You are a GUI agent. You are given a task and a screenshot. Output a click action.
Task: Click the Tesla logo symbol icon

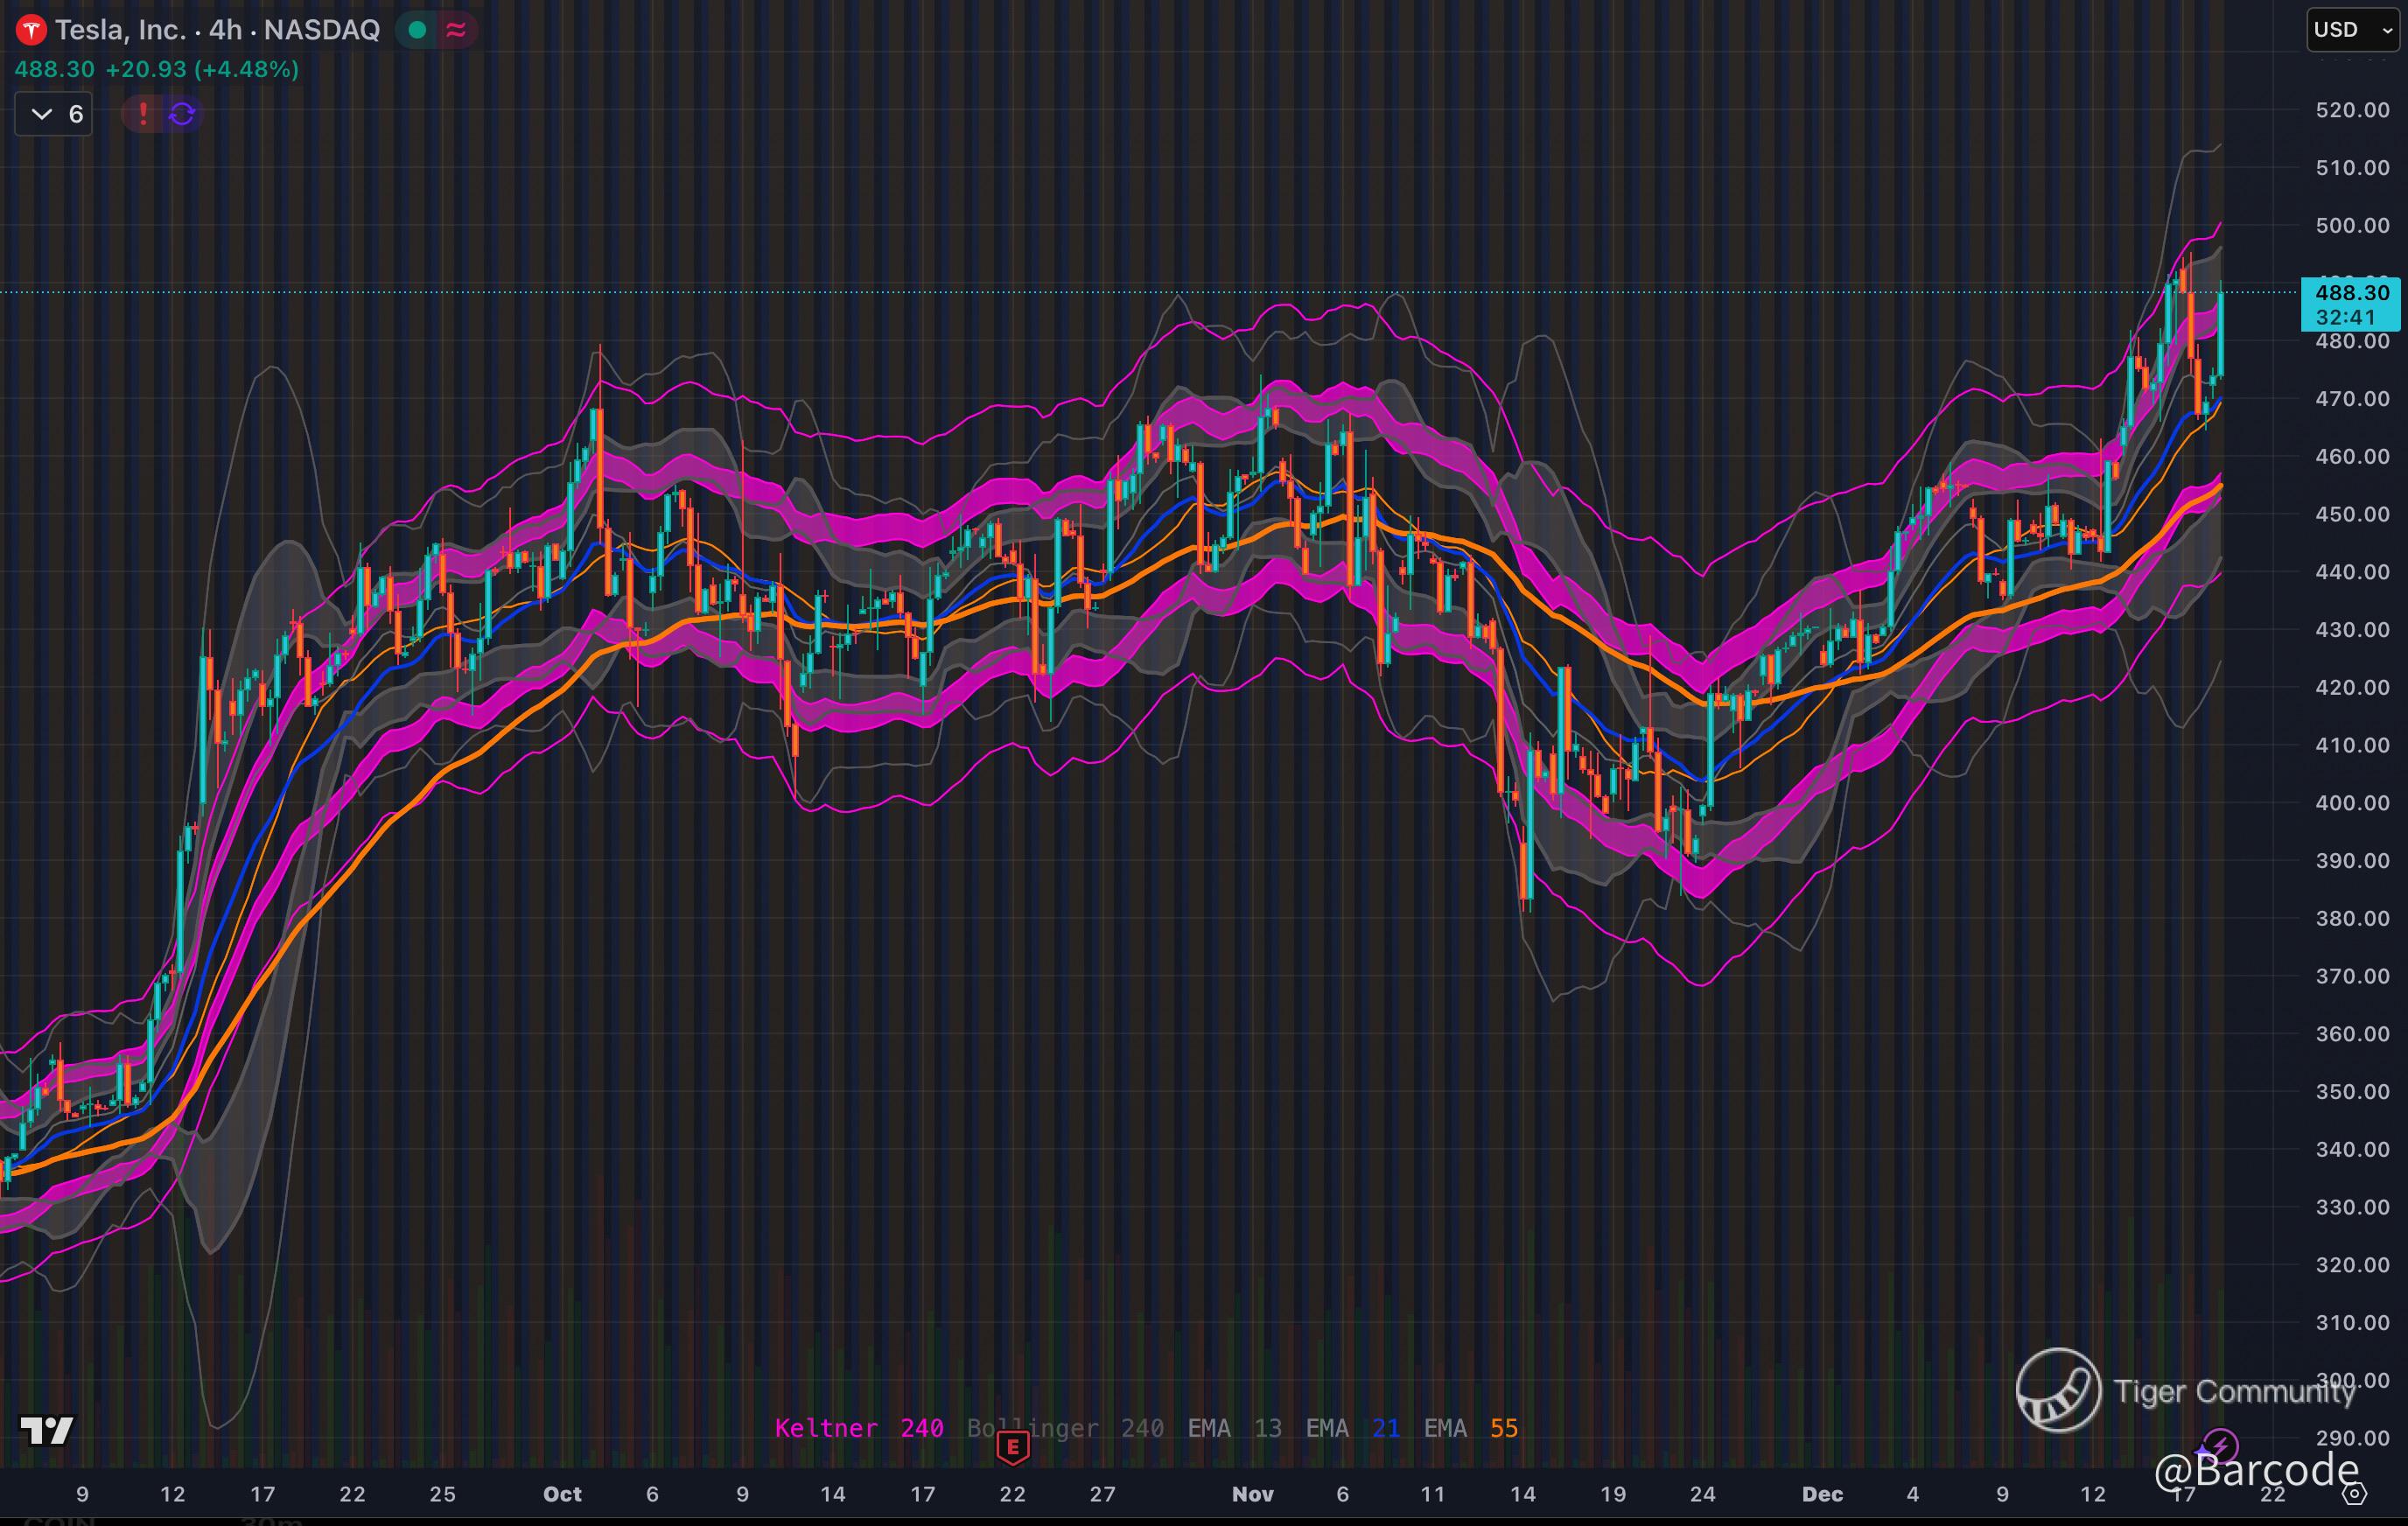click(x=31, y=31)
